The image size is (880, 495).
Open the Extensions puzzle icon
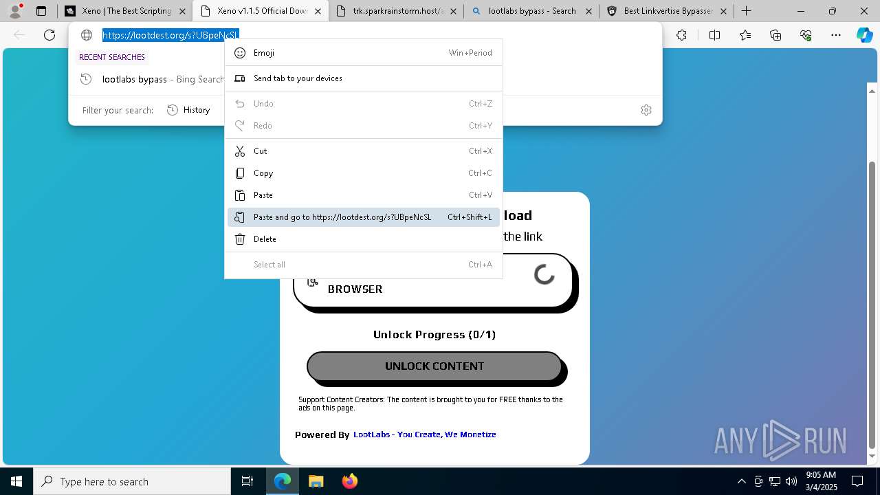coord(681,35)
